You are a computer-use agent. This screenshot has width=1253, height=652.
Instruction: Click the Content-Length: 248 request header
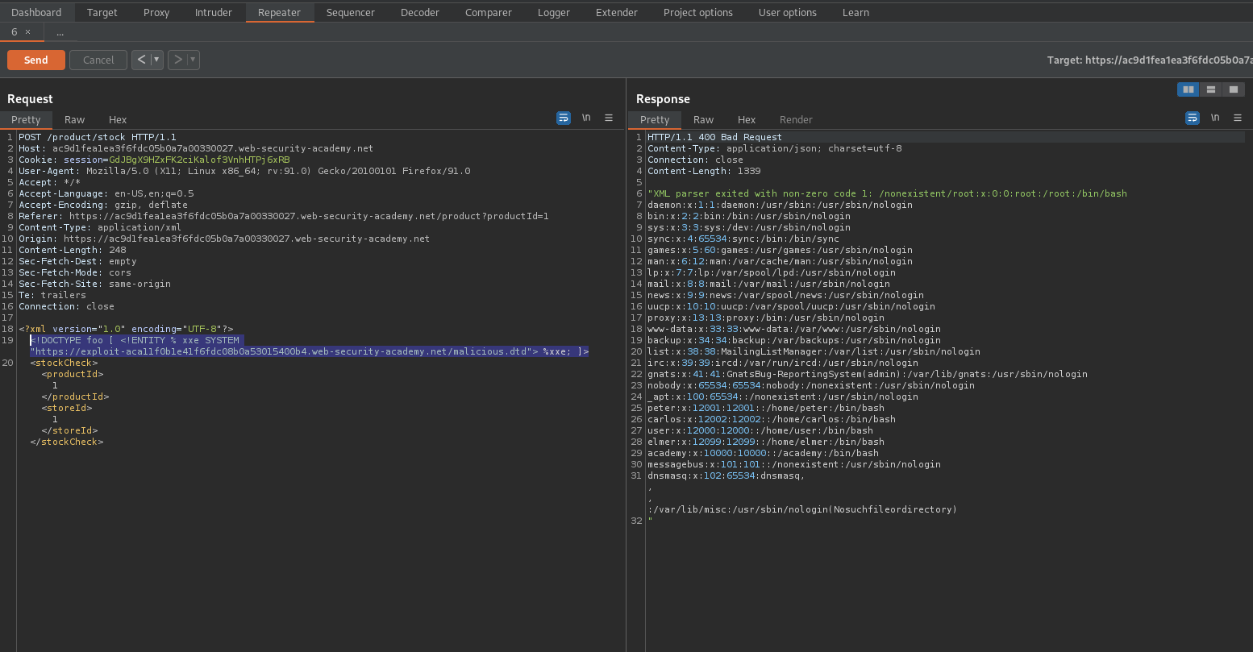pos(73,250)
